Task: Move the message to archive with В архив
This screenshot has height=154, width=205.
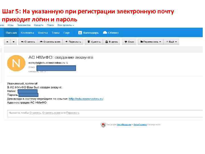Action: (112, 42)
